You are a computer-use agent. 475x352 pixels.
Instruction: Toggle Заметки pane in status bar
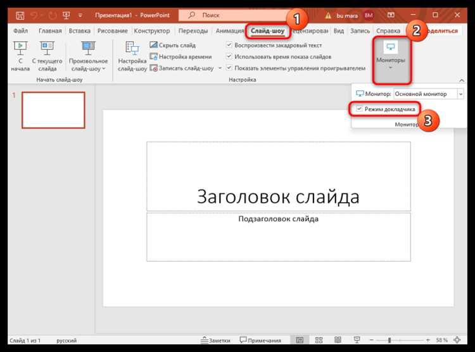215,340
